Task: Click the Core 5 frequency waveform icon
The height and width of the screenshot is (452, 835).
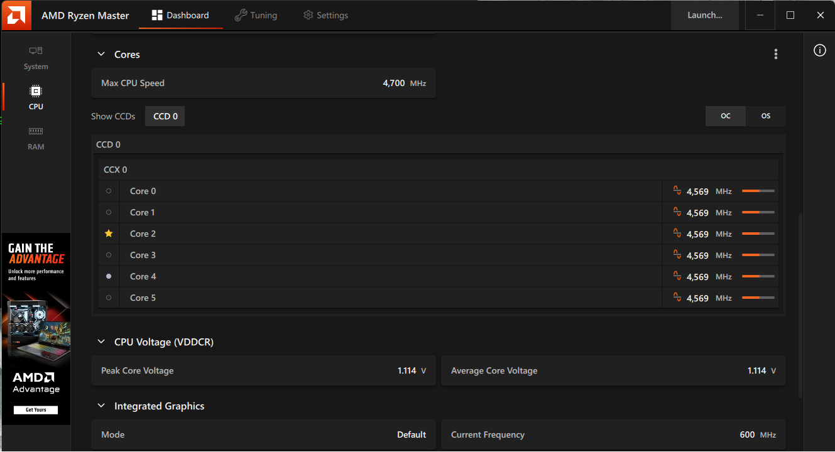Action: point(677,297)
